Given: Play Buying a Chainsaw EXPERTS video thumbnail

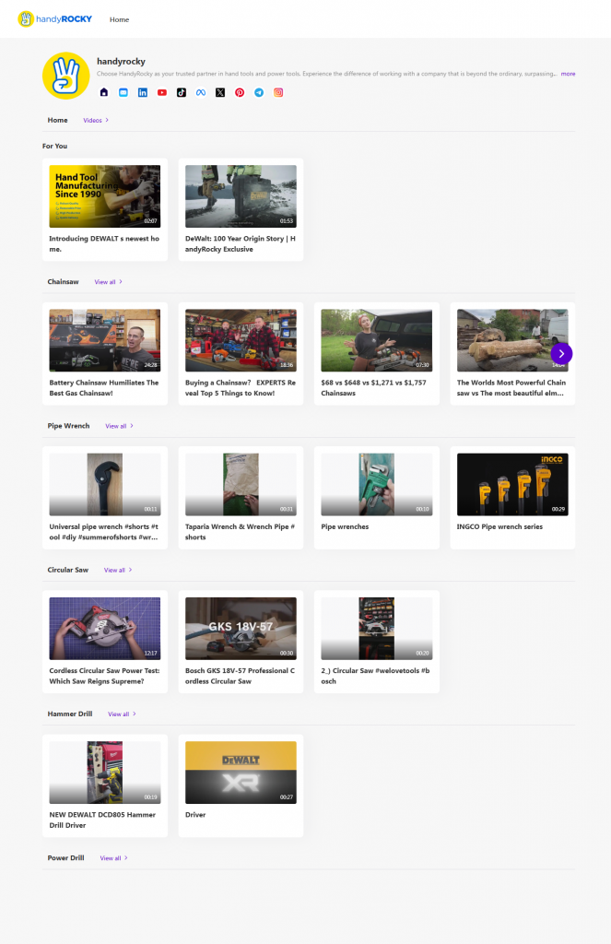Looking at the screenshot, I should click(x=241, y=340).
